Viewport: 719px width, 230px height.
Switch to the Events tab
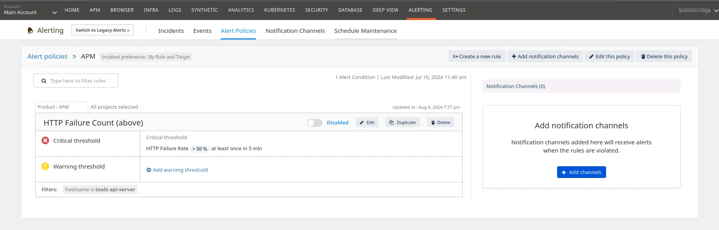[x=202, y=31]
